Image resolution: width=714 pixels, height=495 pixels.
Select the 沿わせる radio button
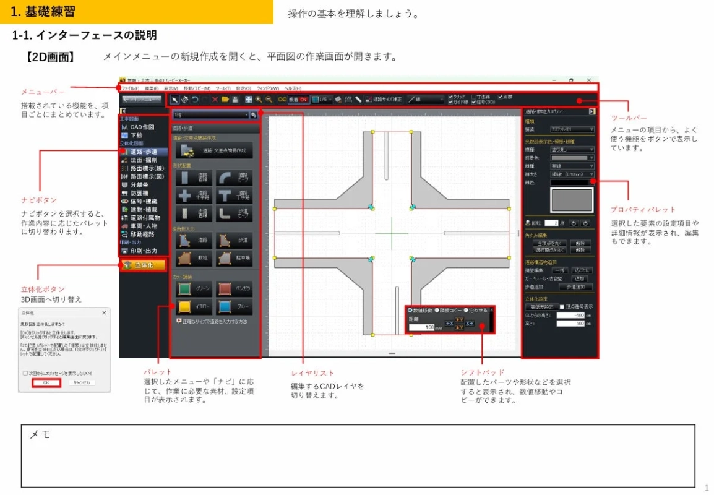click(x=466, y=311)
